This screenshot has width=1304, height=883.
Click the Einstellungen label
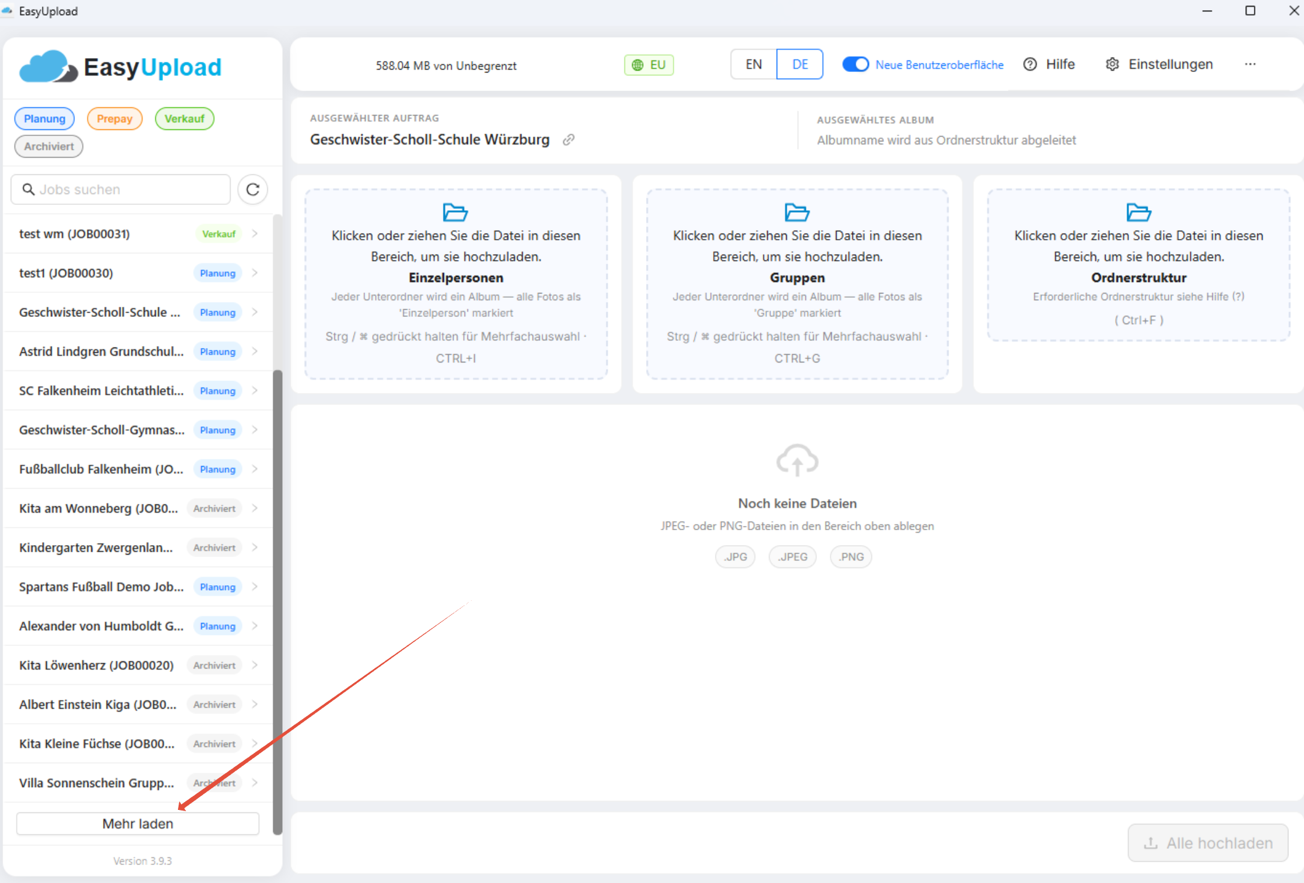coord(1170,64)
